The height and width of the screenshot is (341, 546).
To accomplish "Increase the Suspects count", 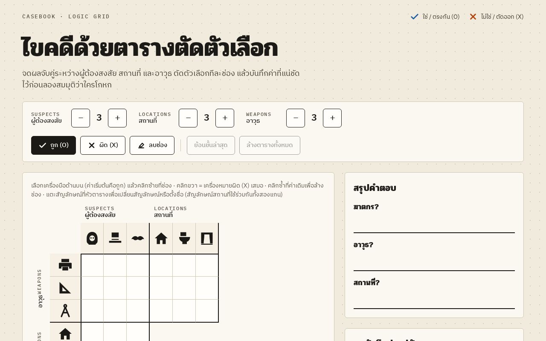I will [x=117, y=118].
